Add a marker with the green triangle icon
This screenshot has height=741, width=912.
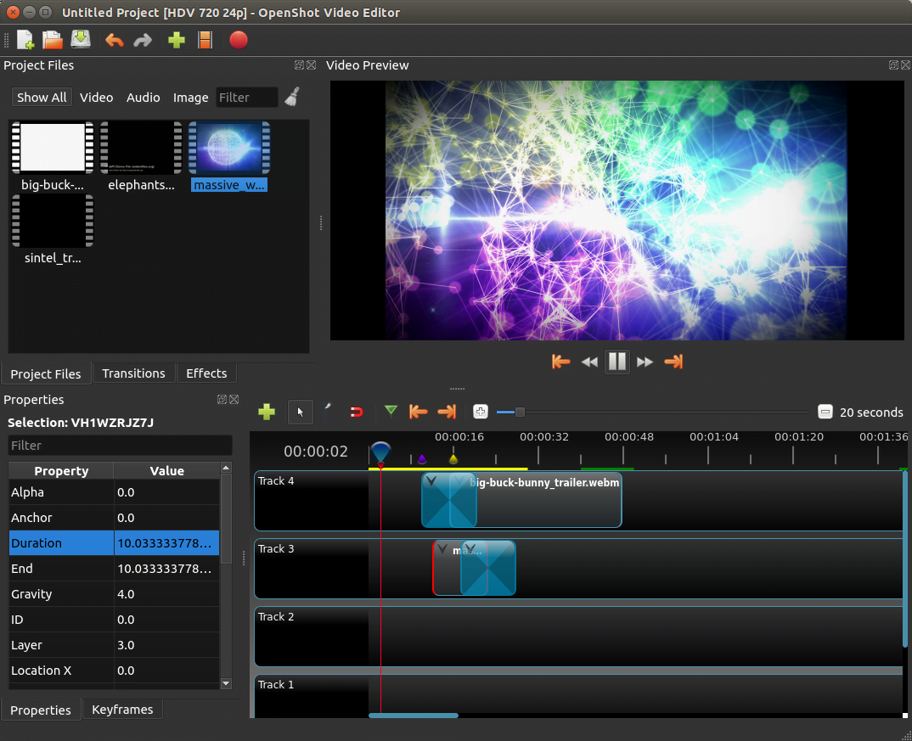coord(391,412)
